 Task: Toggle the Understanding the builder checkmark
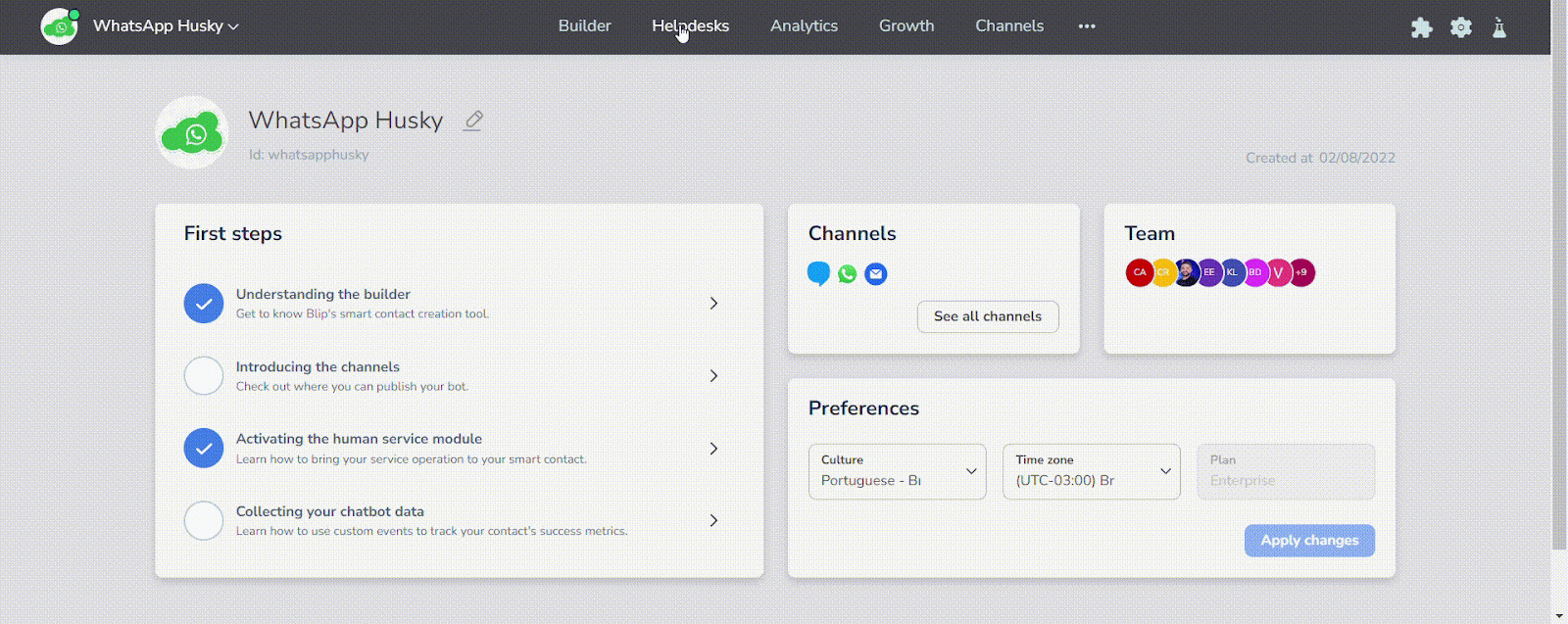[x=204, y=304]
